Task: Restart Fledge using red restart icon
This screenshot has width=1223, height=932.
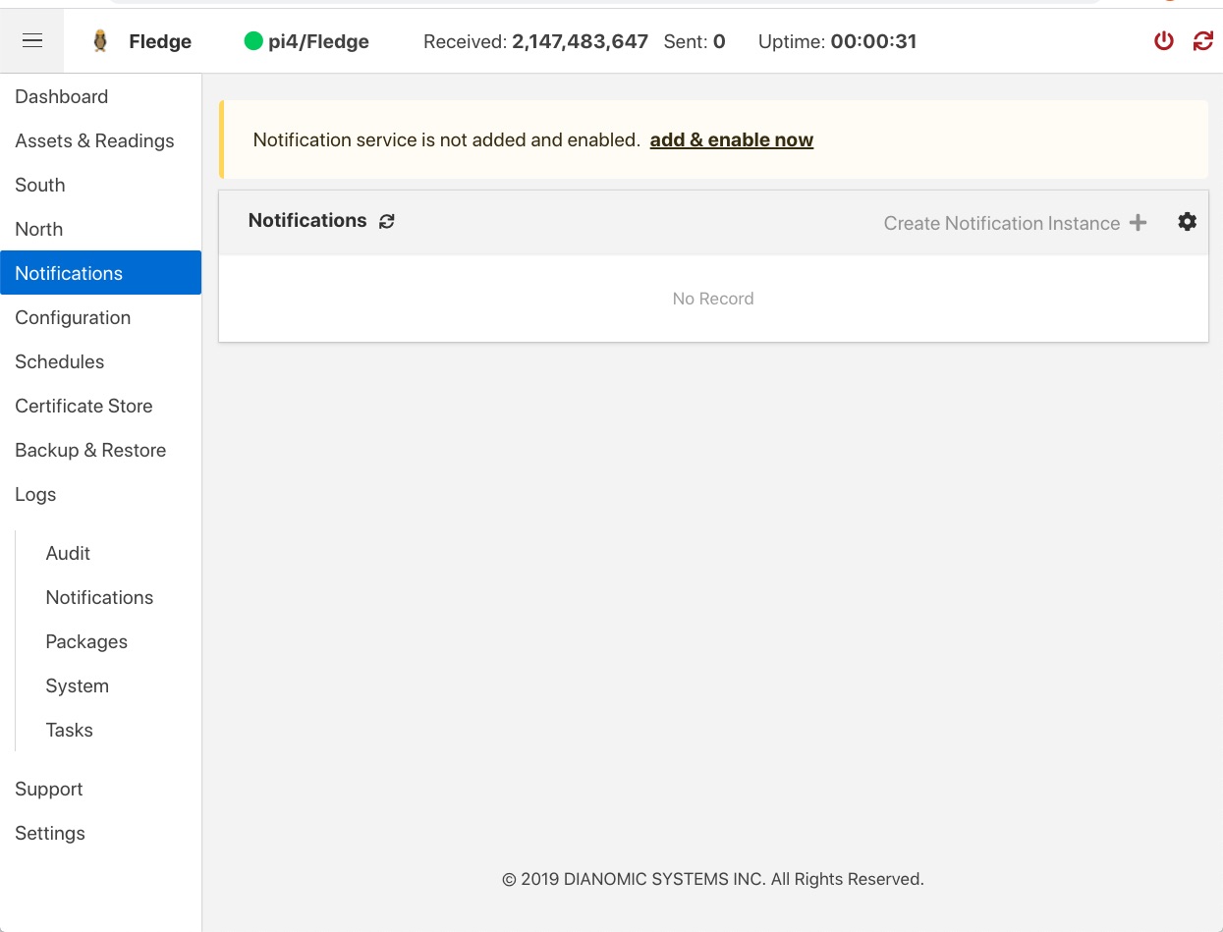Action: click(1201, 41)
